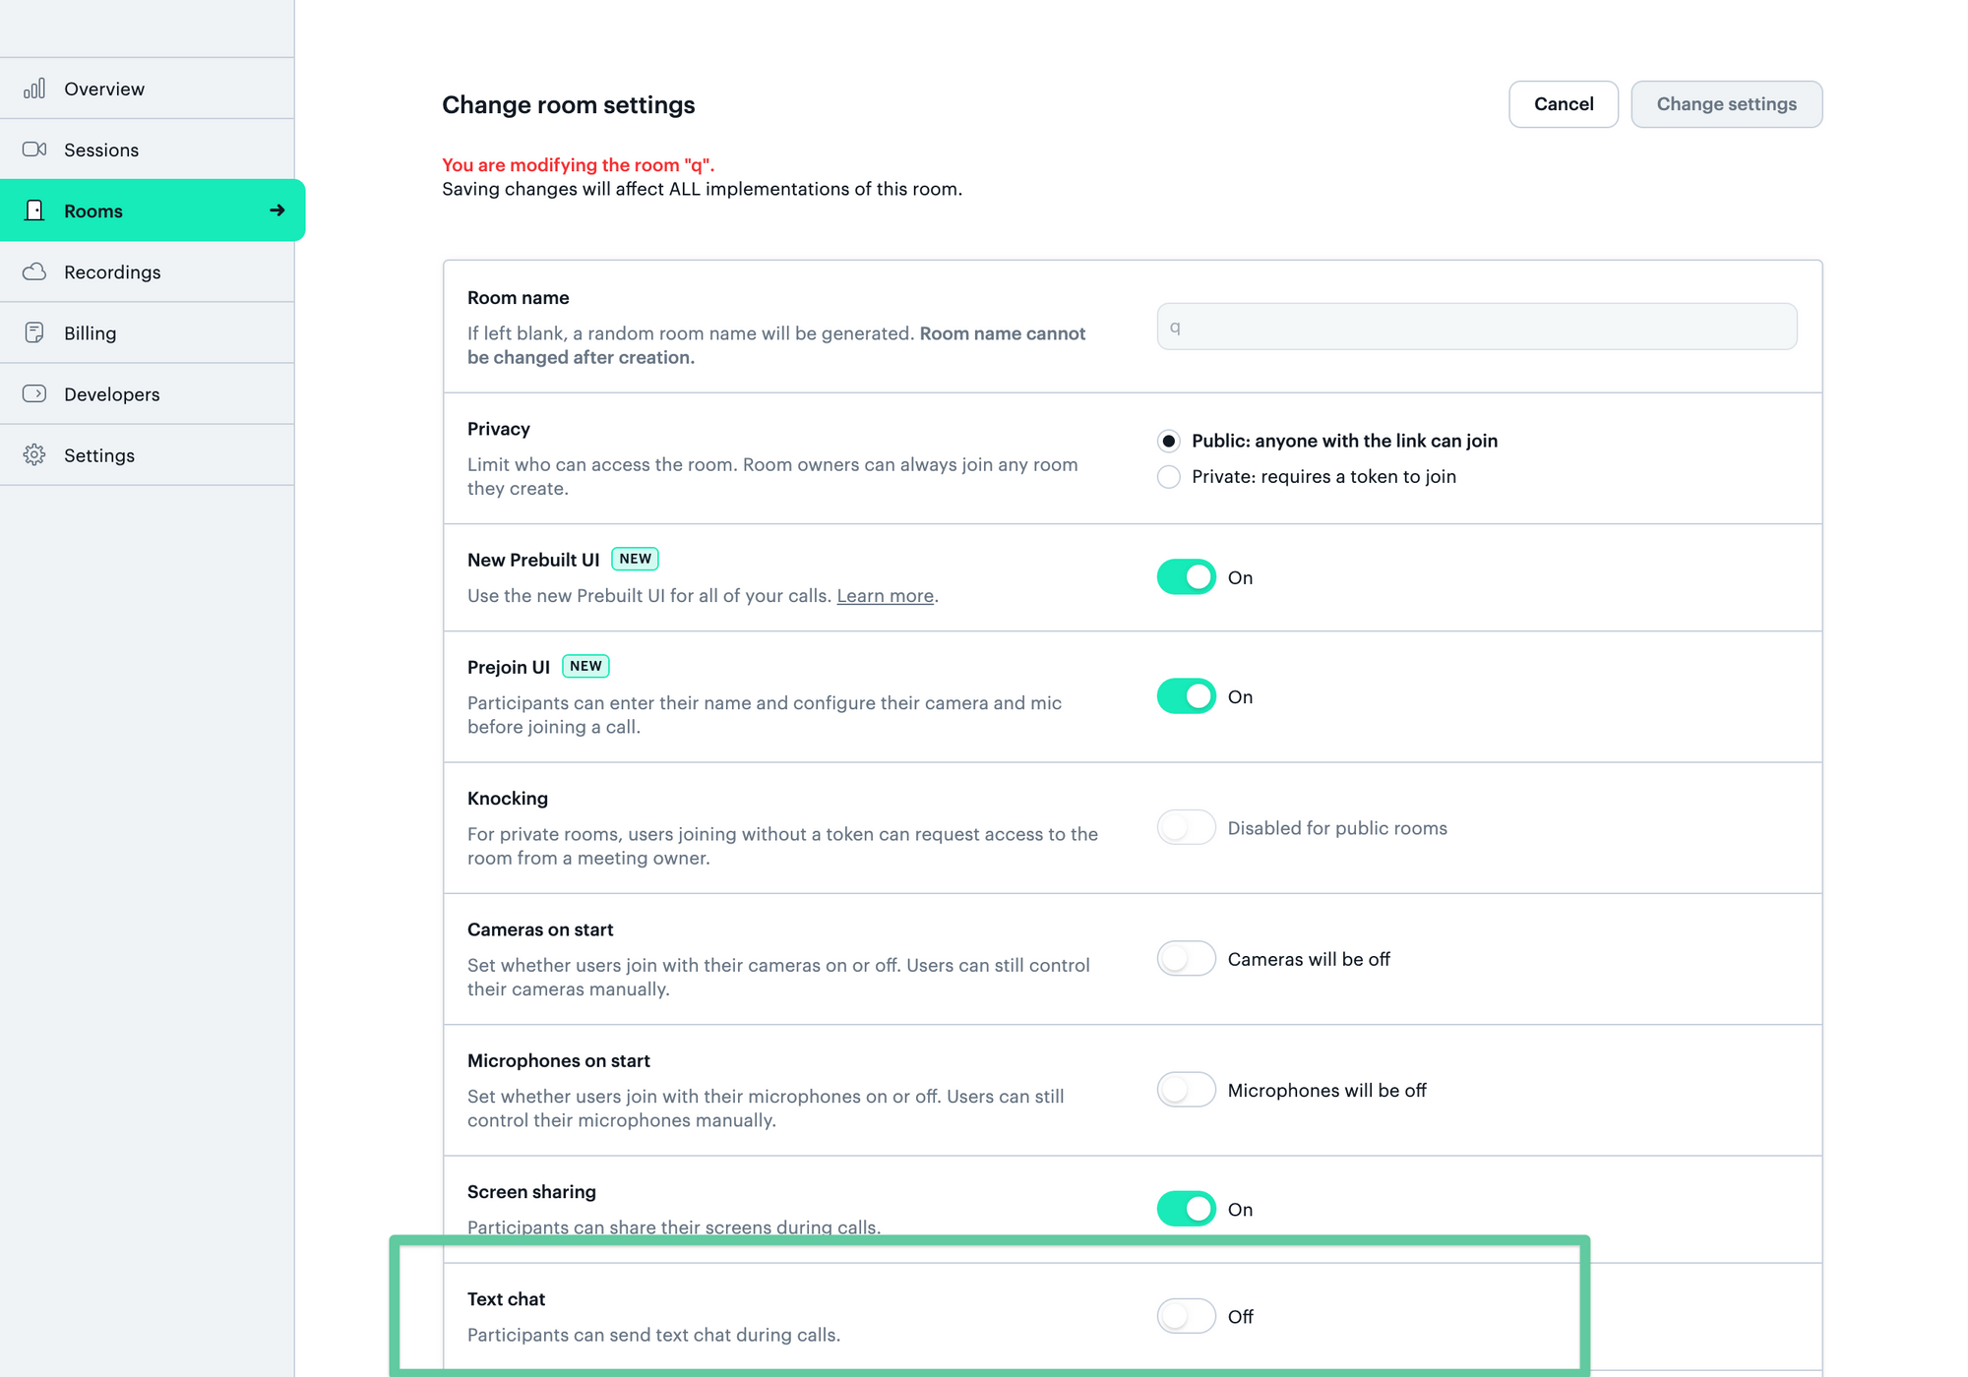Select Private: requires a token radio
This screenshot has height=1377, width=1968.
click(x=1168, y=477)
